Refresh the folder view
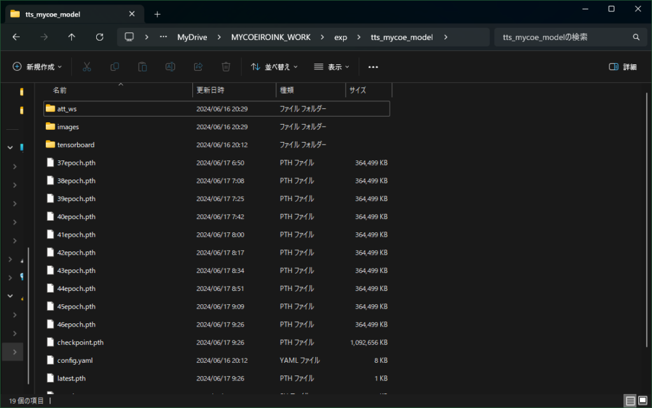 [x=99, y=37]
